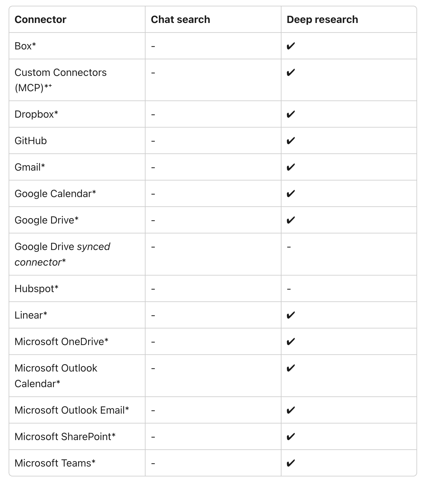Screen dimensions: 427x486
Task: Click the Dropbox Deep research checkmark
Action: 290,114
